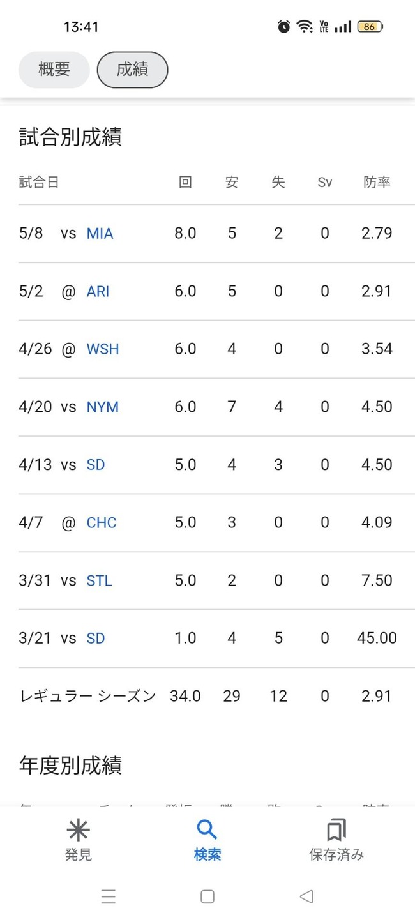The image size is (415, 922).
Task: Tap the Android back triangle button
Action: click(306, 896)
